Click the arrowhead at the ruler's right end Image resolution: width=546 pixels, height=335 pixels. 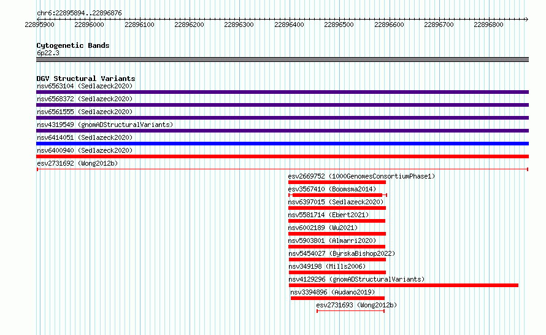coord(527,19)
